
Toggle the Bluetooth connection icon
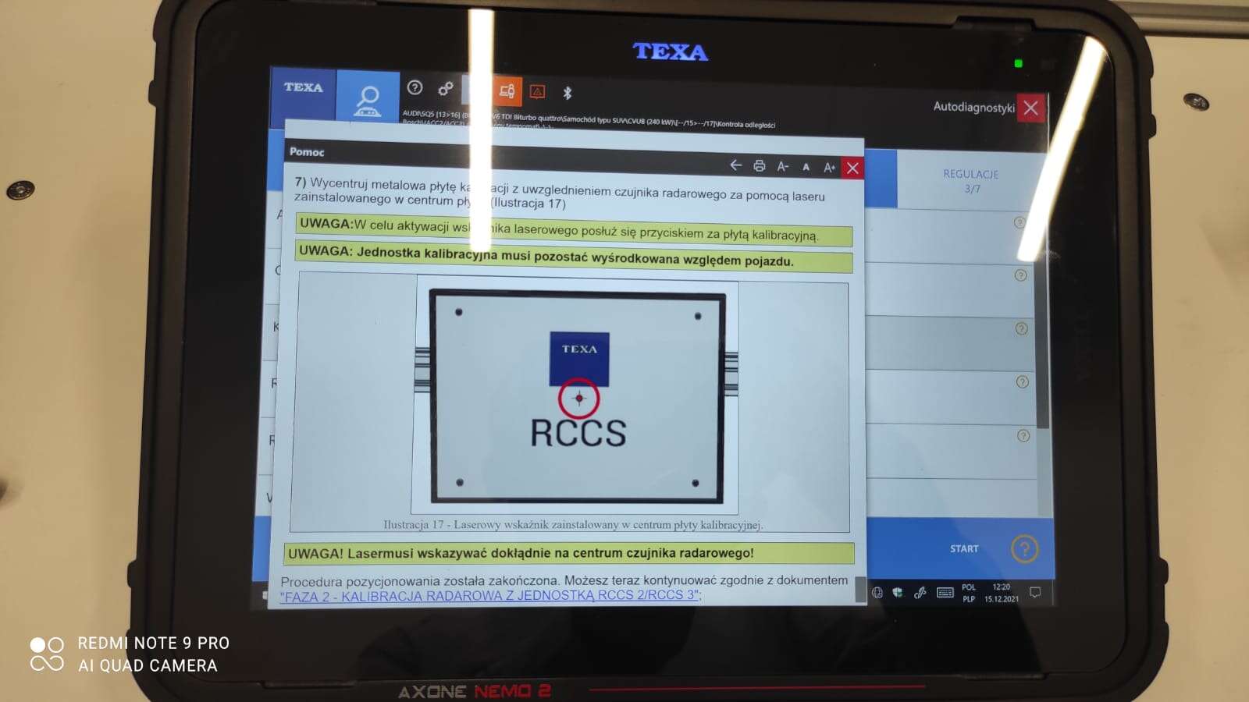[568, 93]
